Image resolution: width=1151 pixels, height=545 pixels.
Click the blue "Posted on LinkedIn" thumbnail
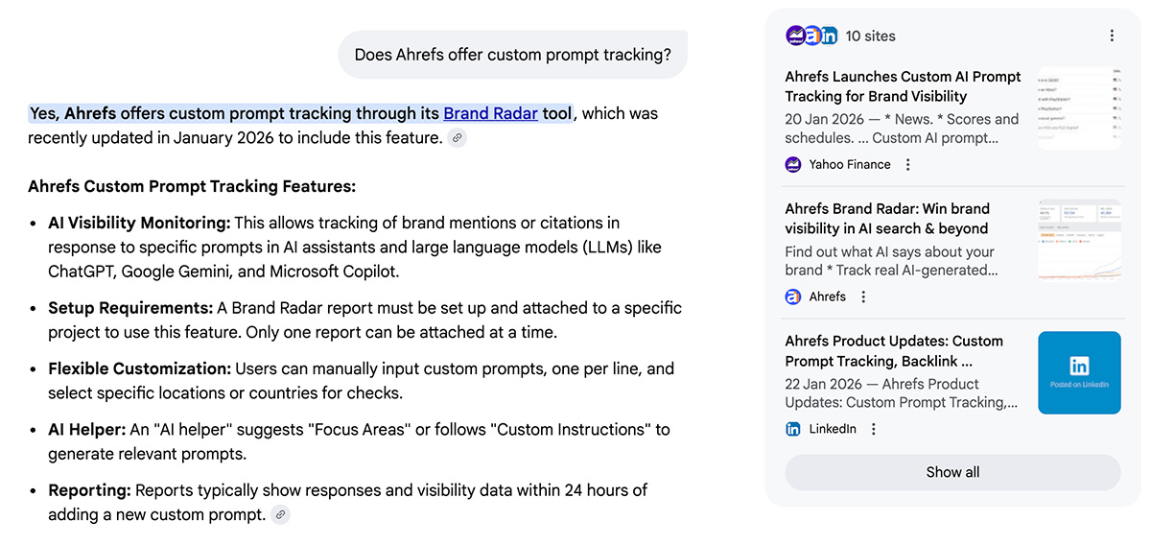[x=1079, y=372]
